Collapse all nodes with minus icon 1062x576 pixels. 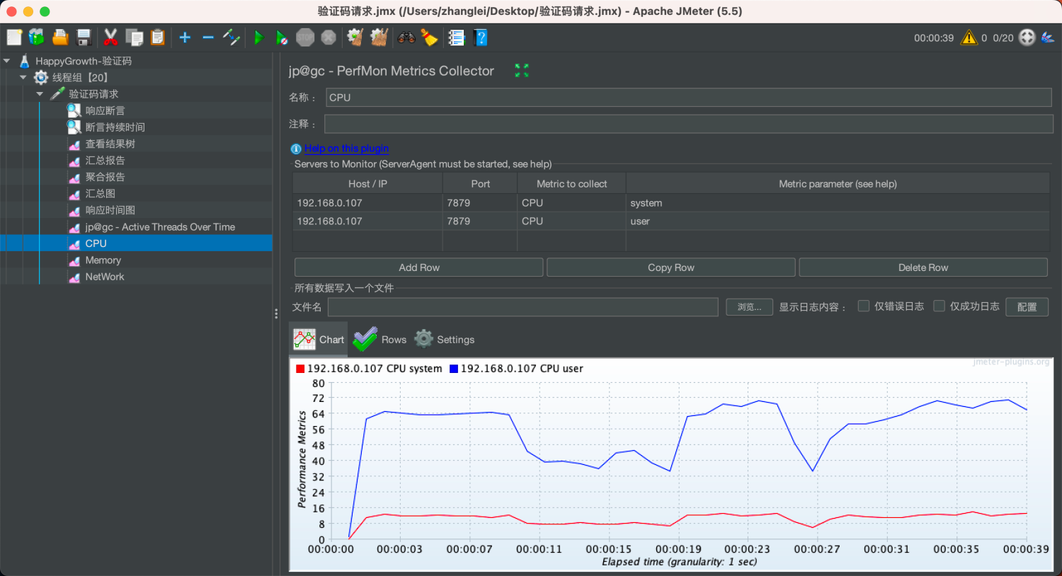208,38
